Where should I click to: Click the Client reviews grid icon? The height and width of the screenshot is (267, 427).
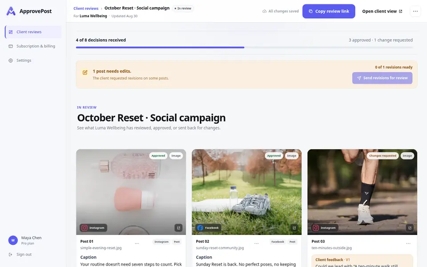point(11,32)
